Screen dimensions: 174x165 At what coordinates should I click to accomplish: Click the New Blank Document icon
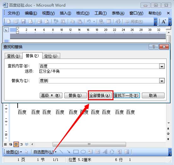(x=9, y=21)
